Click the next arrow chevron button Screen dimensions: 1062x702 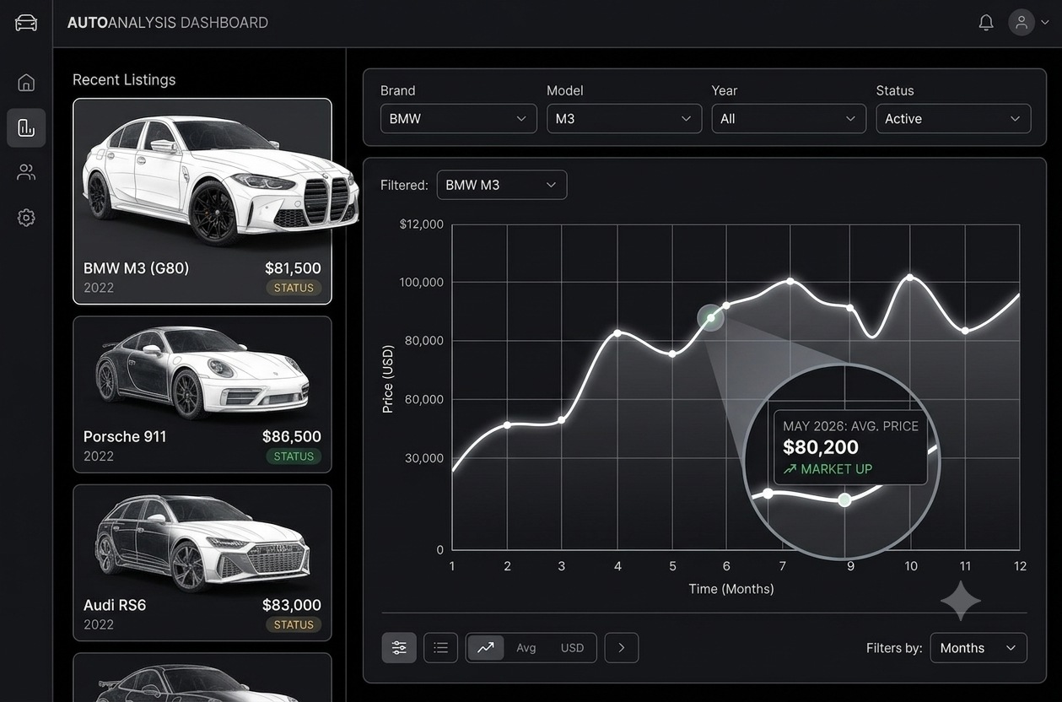[x=622, y=647]
